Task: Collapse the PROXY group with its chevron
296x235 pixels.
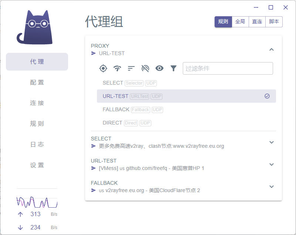Action: click(272, 49)
